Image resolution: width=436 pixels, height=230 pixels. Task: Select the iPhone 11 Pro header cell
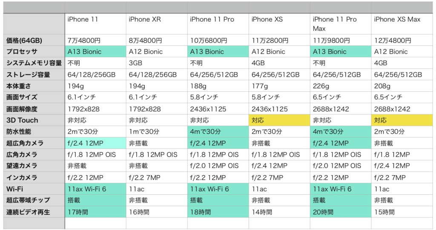(x=218, y=24)
